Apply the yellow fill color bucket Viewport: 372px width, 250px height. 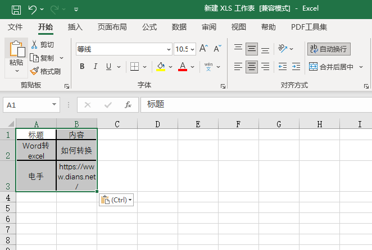pyautogui.click(x=161, y=67)
